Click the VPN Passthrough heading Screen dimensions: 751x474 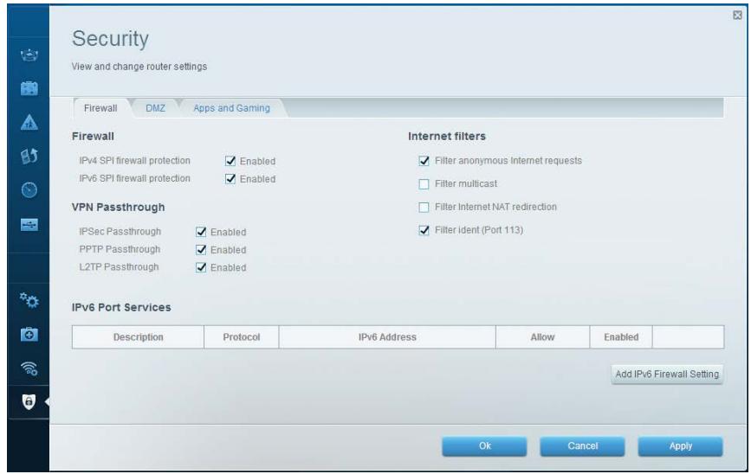coord(119,207)
